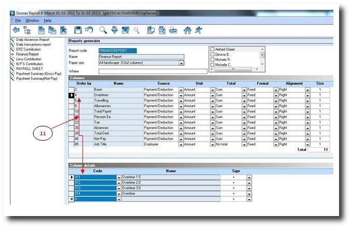This screenshot has width=351, height=228.
Task: Open Sign dropdown for Overtime 1.5
Action: [249, 177]
